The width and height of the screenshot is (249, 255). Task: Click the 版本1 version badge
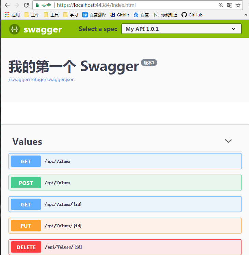coord(149,63)
